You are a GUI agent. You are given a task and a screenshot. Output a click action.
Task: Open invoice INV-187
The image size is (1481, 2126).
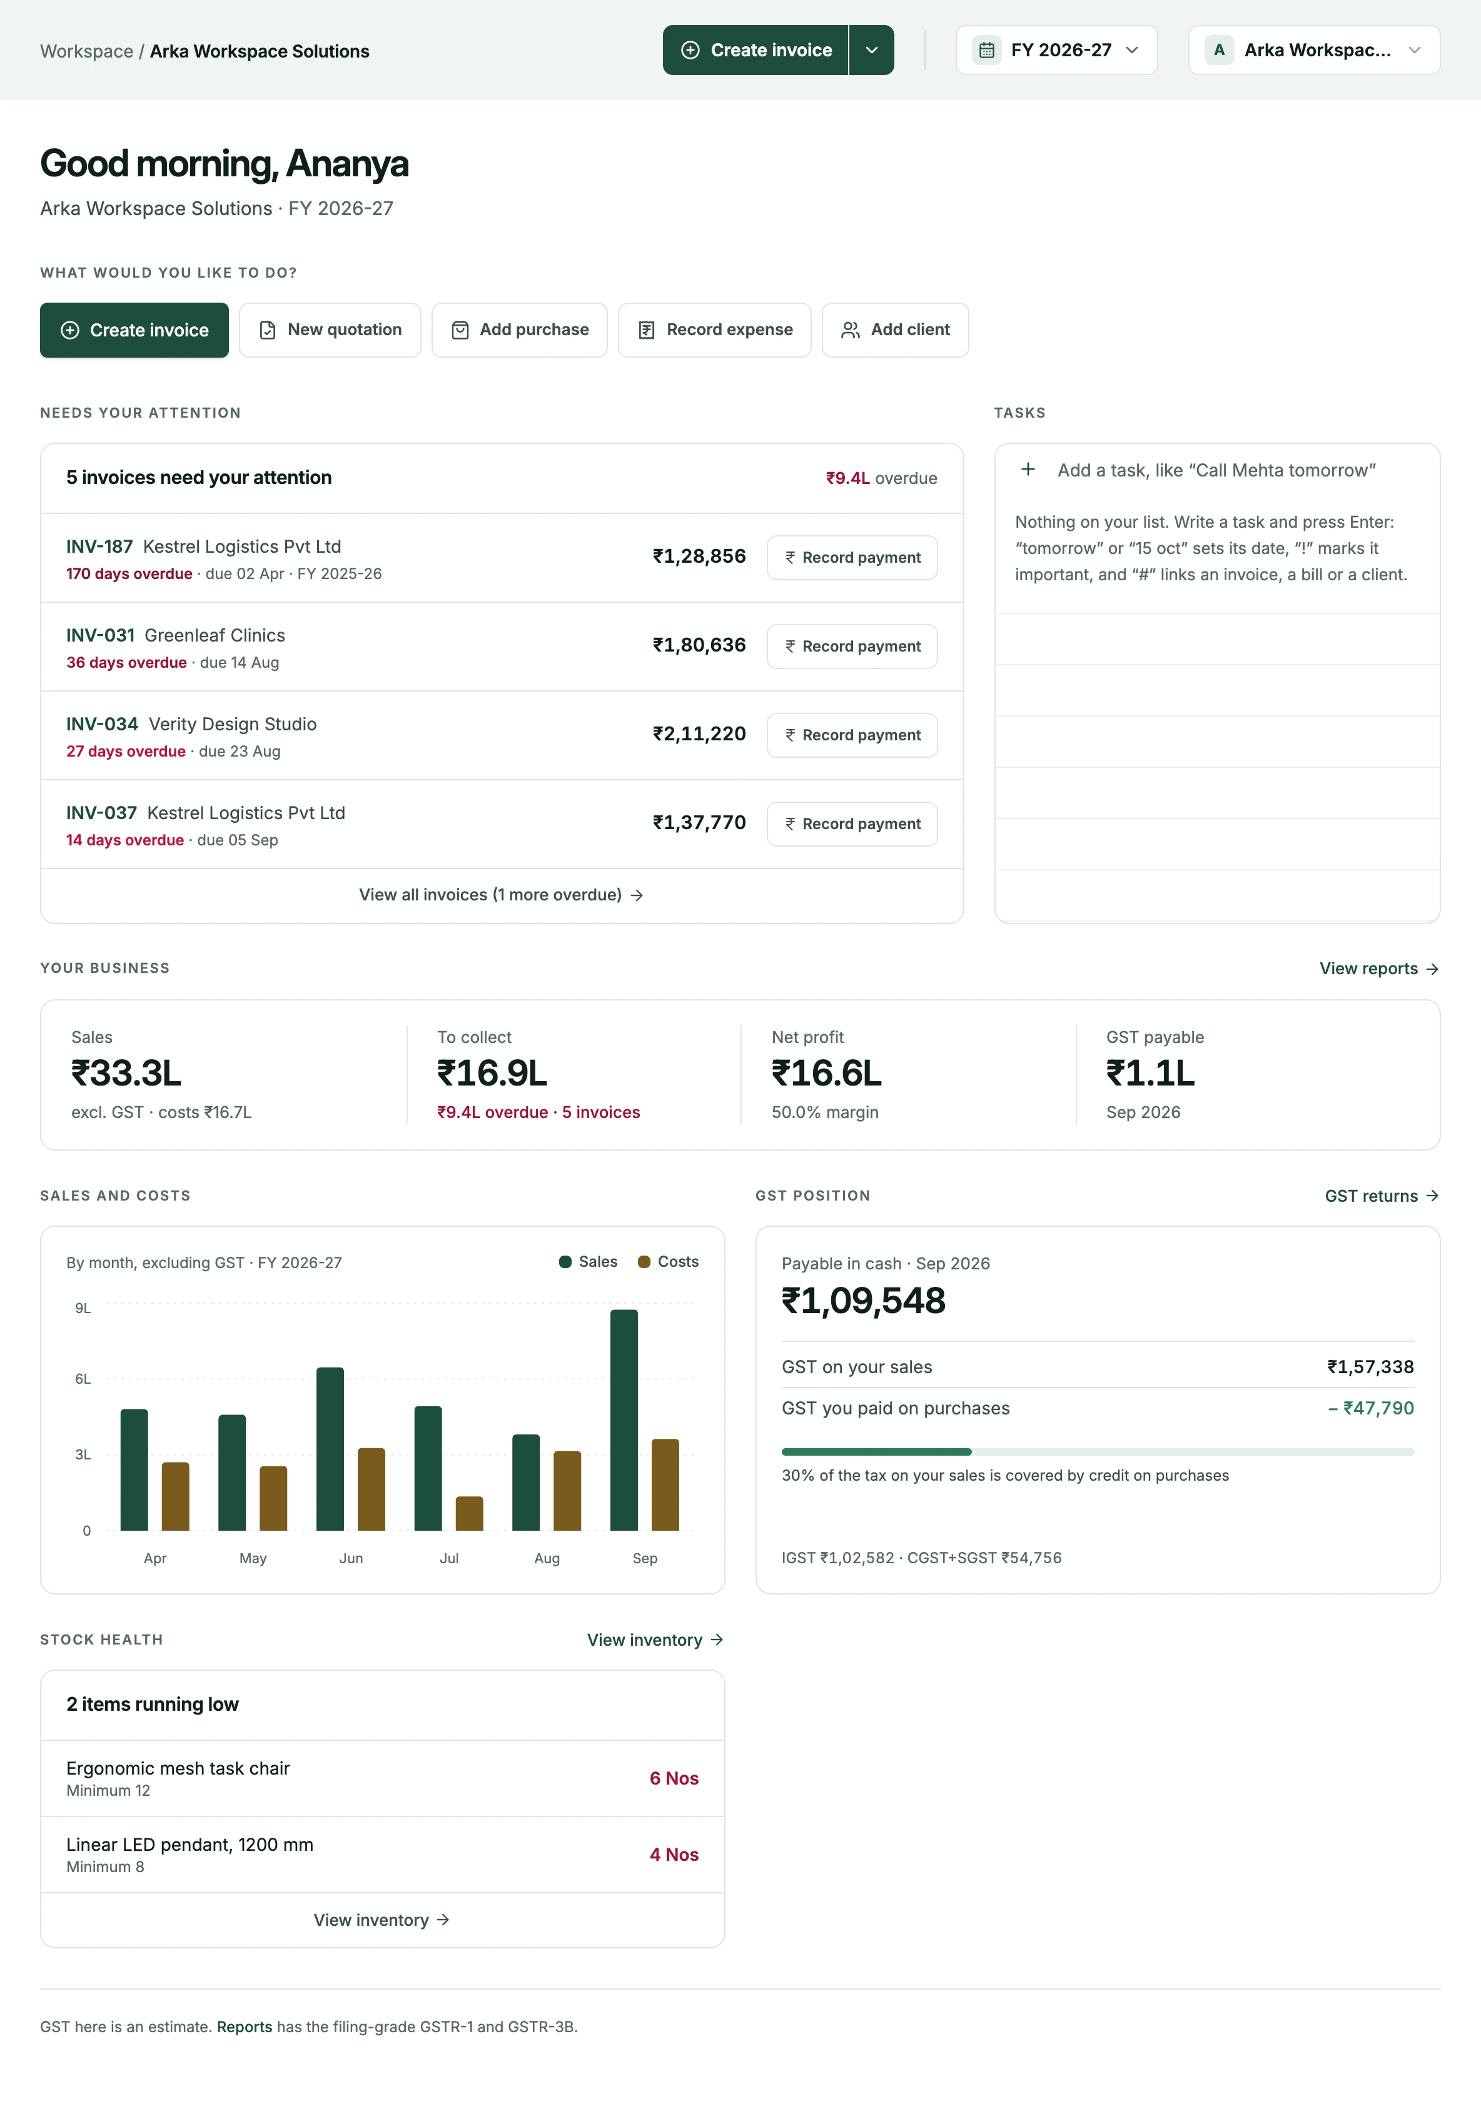click(99, 547)
